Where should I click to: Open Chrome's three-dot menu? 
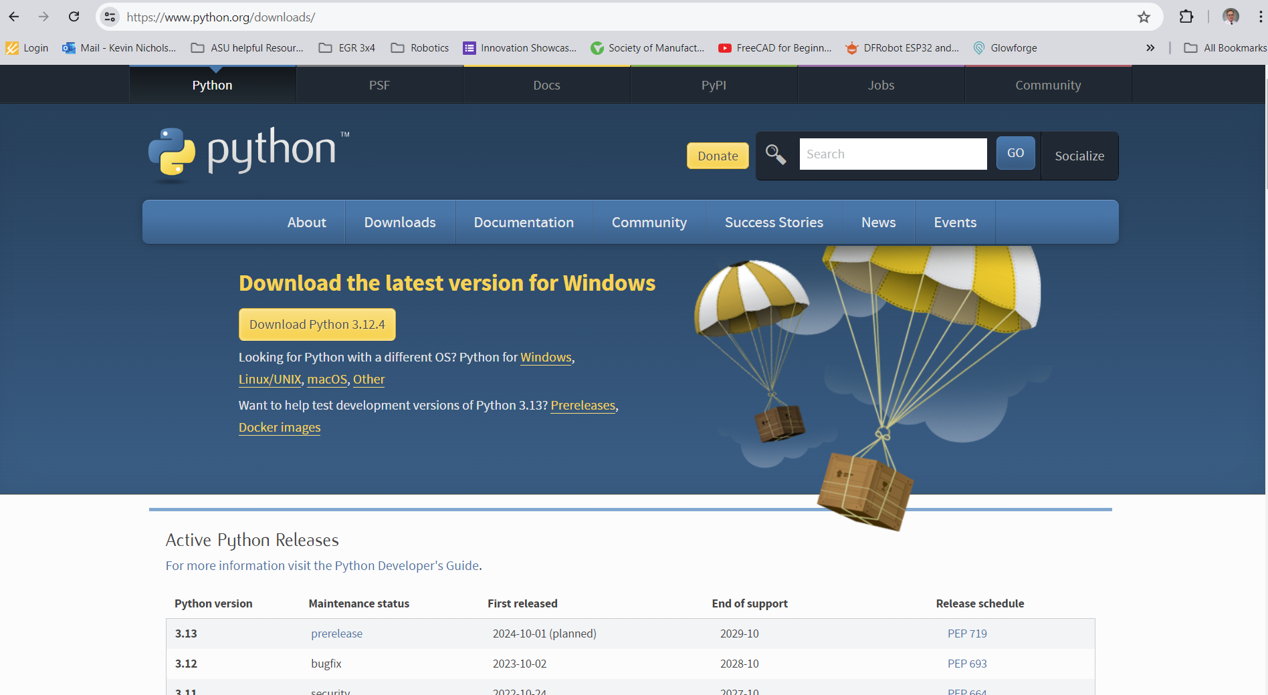click(1261, 17)
